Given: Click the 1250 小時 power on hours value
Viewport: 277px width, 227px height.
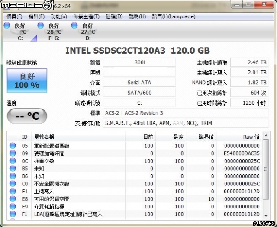Looking at the screenshot, I should pos(249,103).
